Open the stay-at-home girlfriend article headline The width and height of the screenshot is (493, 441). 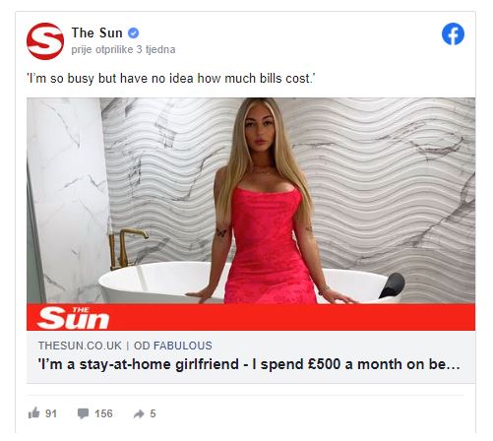(x=249, y=364)
